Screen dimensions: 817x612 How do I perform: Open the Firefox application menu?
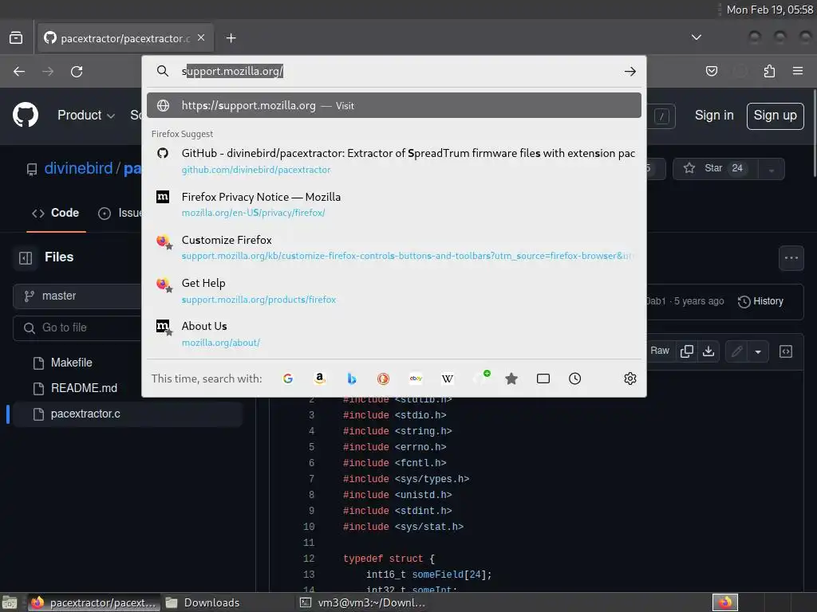798,71
